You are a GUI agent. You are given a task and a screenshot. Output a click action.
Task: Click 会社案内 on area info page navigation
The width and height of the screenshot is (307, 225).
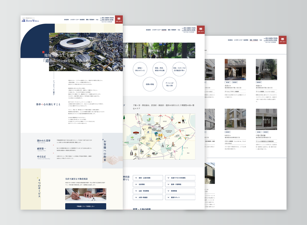[x=148, y=30]
